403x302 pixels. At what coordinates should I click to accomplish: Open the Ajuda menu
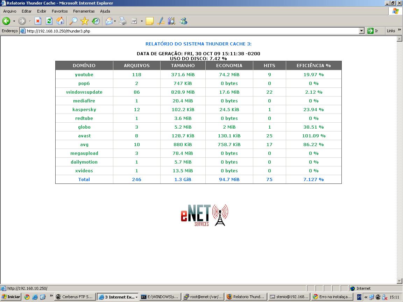tap(105, 11)
